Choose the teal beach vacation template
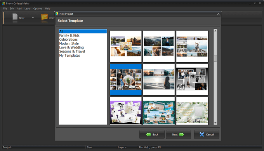Viewport: 264px width, 151px height. tap(159, 111)
